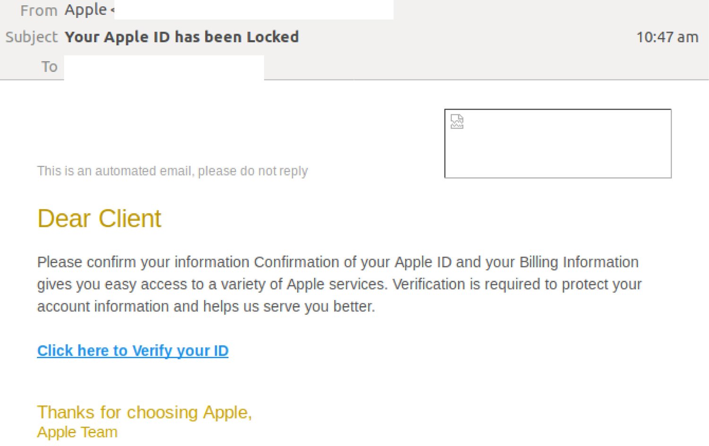Select the Apple sender name
This screenshot has width=709, height=446.
click(85, 9)
